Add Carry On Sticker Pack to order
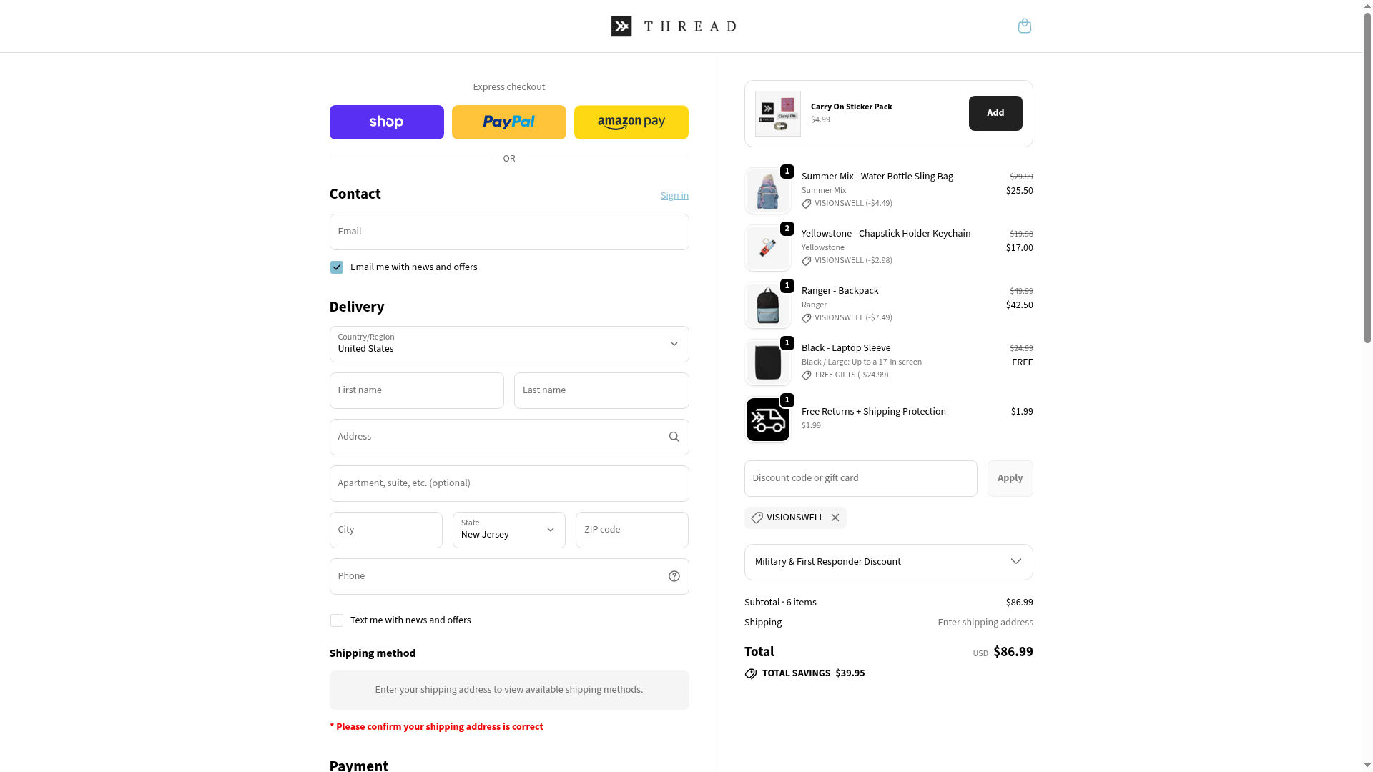Image resolution: width=1373 pixels, height=772 pixels. coord(995,113)
